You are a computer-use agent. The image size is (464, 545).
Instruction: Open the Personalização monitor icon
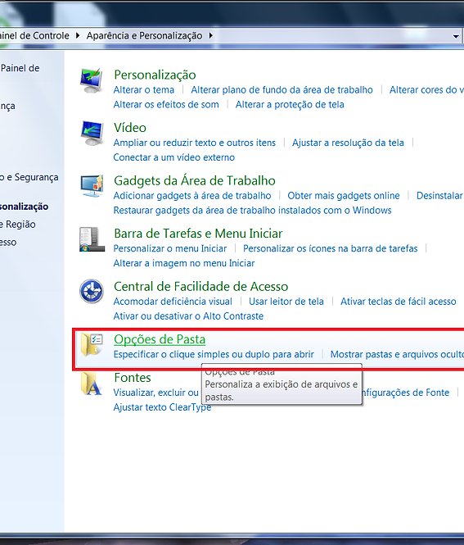pos(92,80)
